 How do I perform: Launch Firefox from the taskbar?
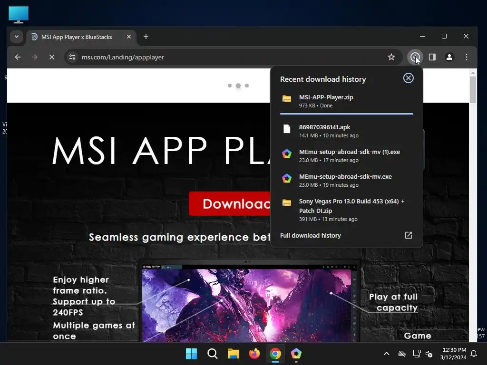(x=254, y=354)
